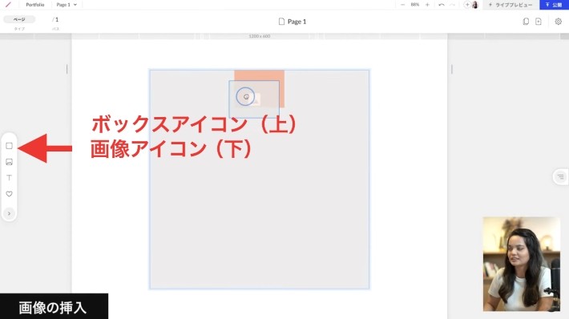Undo the last action
569x319 pixels.
pyautogui.click(x=442, y=5)
